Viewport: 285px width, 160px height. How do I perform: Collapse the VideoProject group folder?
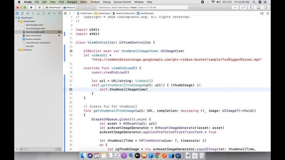click(19, 21)
